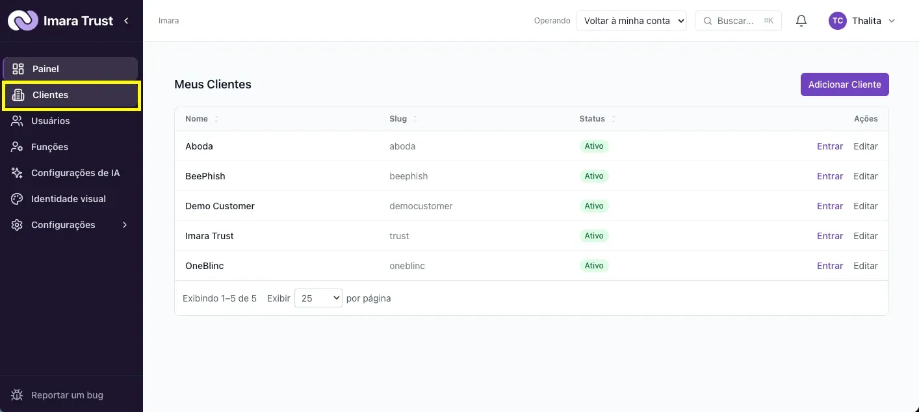
Task: Click Entrar for Demo Customer
Action: (830, 206)
